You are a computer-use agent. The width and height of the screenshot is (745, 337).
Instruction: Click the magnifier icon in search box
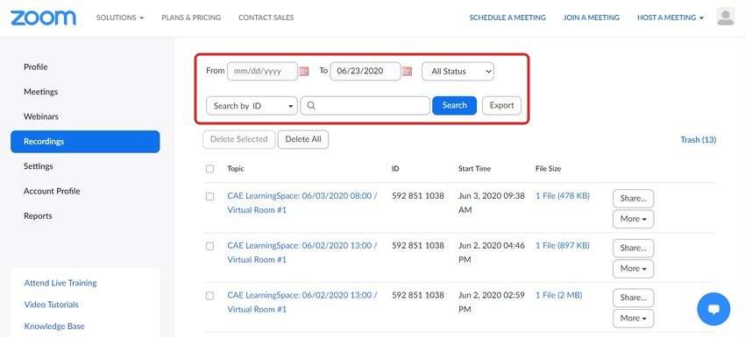(x=311, y=106)
